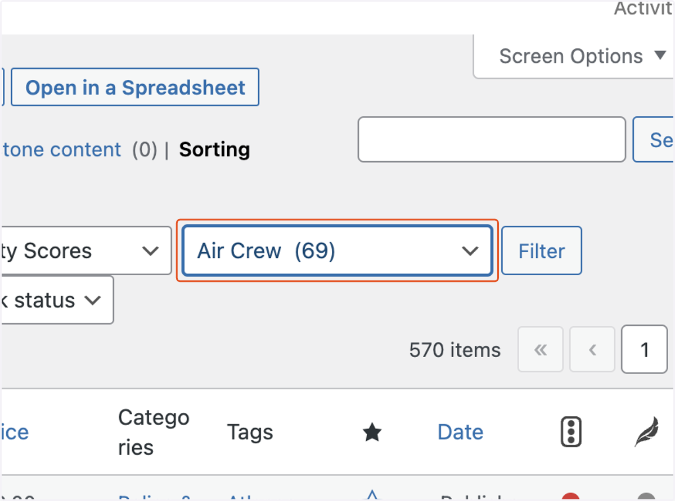Click the featured star column icon
Screen dimensions: 675x501
(x=372, y=432)
